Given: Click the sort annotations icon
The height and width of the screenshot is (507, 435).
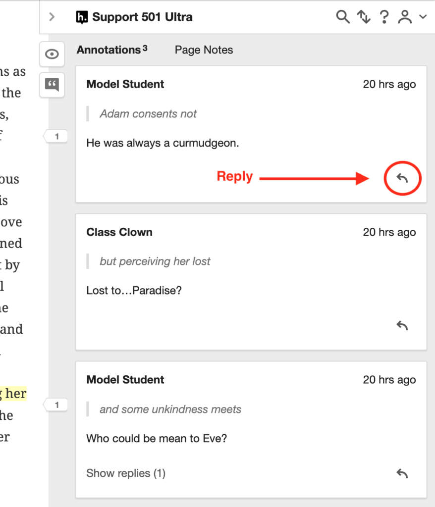Looking at the screenshot, I should coord(364,16).
